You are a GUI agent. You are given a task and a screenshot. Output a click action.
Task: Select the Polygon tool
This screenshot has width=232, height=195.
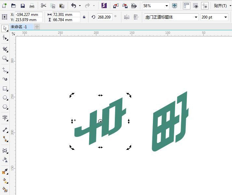[x=5, y=107]
